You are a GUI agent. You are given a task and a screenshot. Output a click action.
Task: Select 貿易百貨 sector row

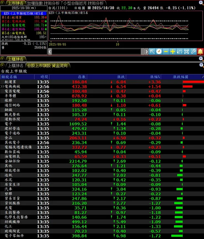coord(102,199)
